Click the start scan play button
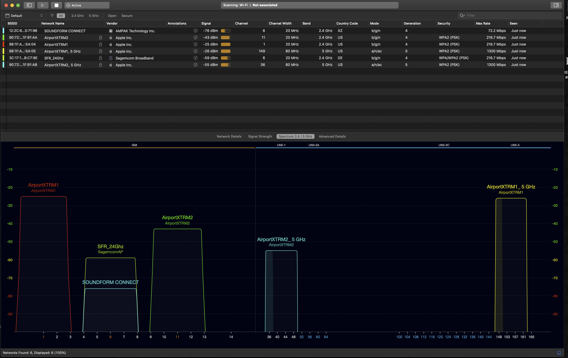This screenshot has height=358, width=568. [43, 5]
